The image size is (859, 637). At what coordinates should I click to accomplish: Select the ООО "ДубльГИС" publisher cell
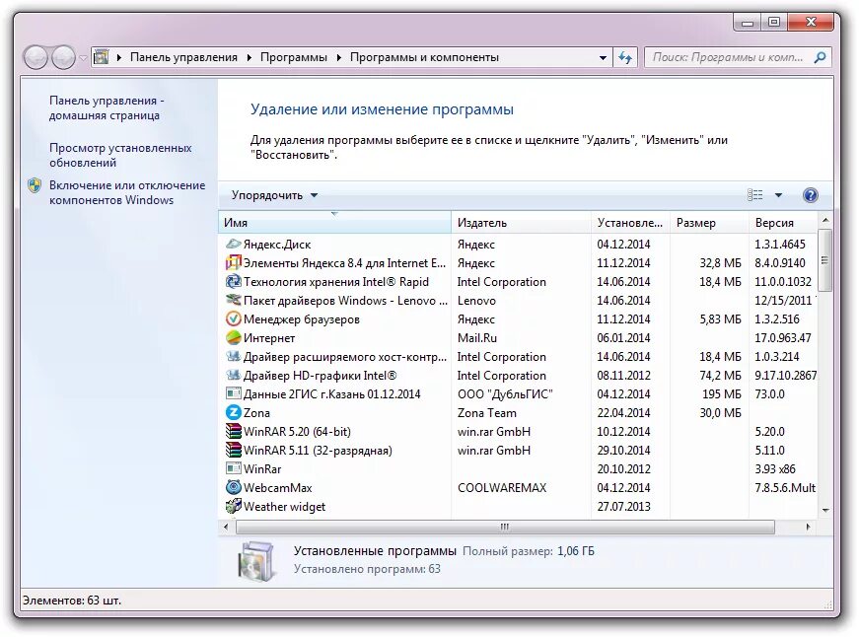505,393
